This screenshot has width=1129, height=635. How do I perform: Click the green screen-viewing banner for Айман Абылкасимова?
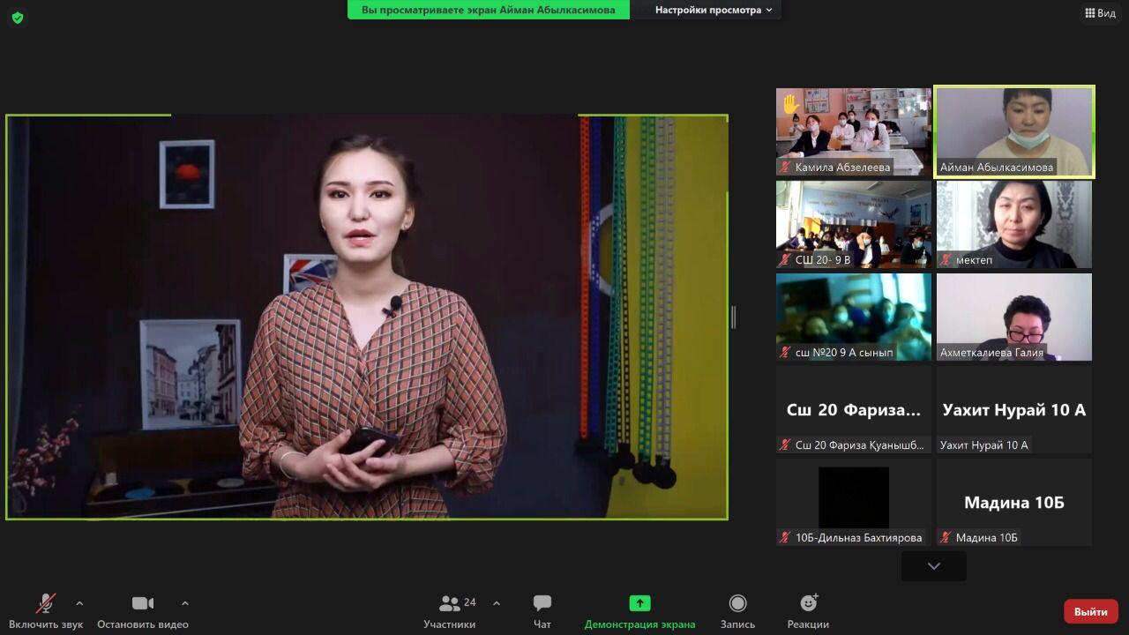coord(489,10)
